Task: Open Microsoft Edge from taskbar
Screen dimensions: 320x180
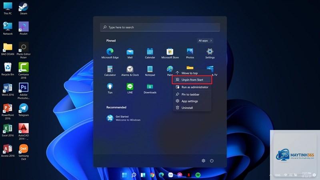Action: (x=161, y=175)
